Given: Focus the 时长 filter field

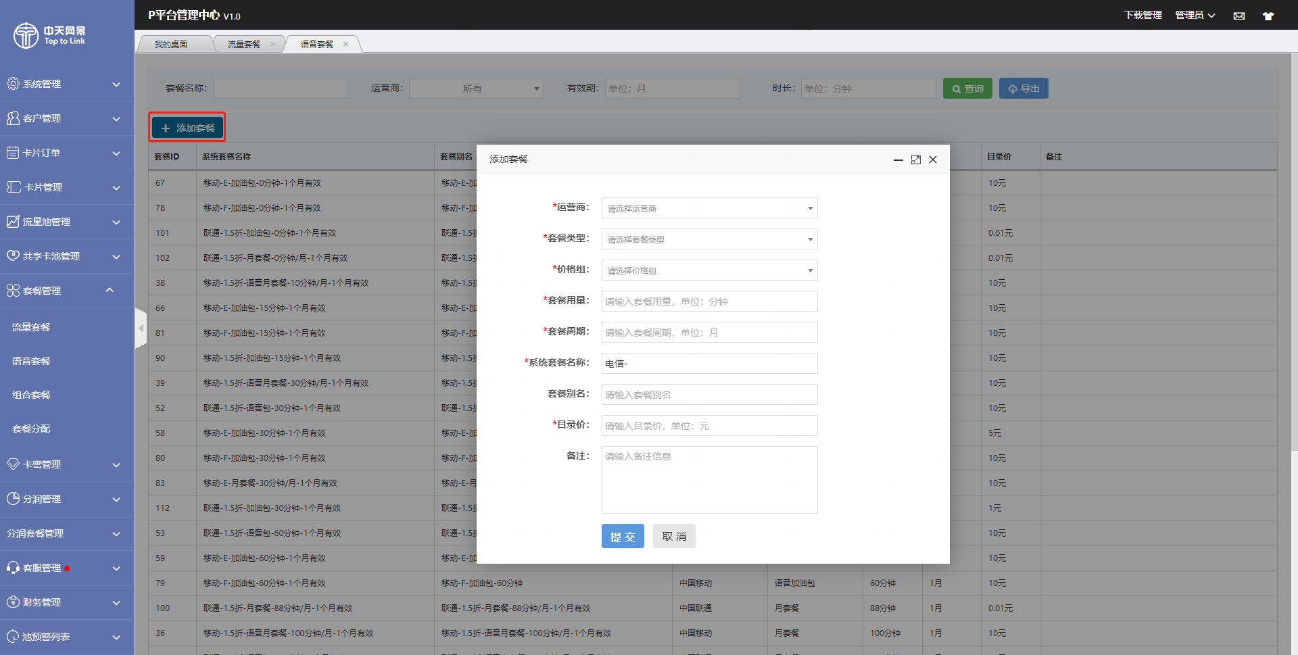Looking at the screenshot, I should [869, 89].
